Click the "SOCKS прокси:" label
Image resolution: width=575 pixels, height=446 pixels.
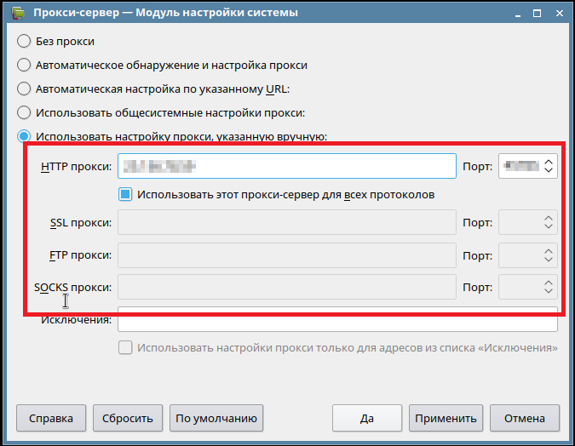click(x=73, y=288)
